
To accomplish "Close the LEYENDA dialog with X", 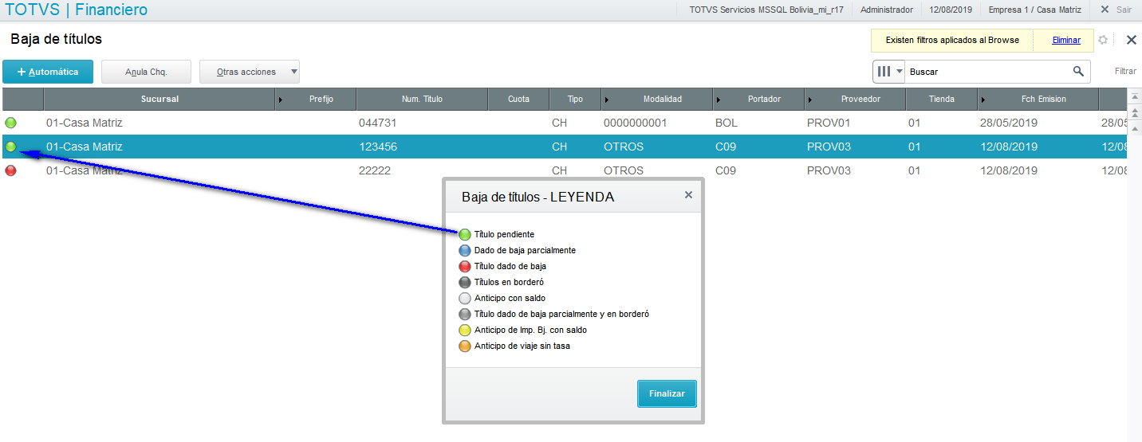I will (688, 195).
